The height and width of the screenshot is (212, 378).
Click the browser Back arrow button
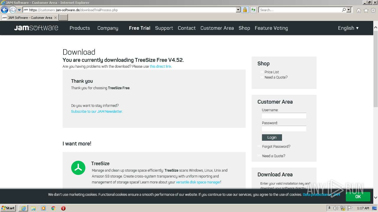(4, 10)
